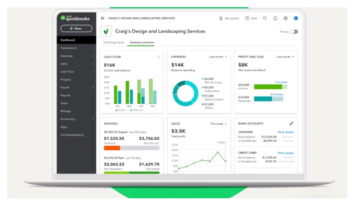The width and height of the screenshot is (352, 207).
Task: Open the hamburger menu icon
Action: [103, 18]
